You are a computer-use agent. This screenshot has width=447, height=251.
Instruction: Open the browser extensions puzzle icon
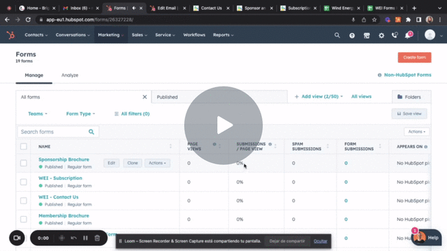[408, 20]
